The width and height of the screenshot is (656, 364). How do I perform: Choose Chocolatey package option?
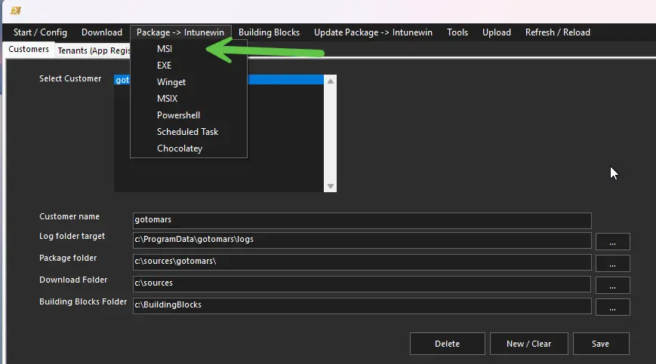(x=180, y=148)
